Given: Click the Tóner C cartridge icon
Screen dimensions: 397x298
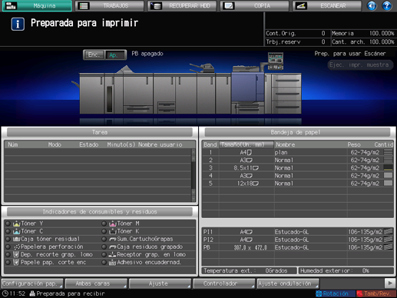Looking at the screenshot, I should tap(17, 231).
